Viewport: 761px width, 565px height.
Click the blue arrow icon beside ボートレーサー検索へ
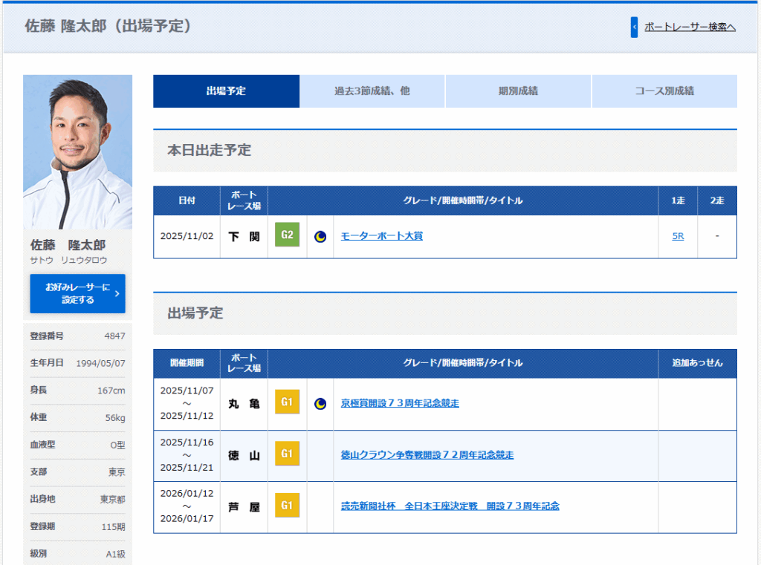point(634,27)
